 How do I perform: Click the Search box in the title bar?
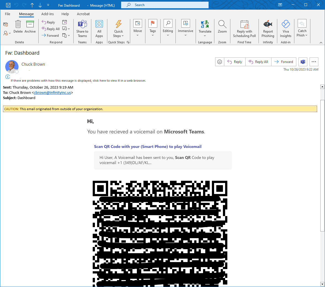point(165,5)
